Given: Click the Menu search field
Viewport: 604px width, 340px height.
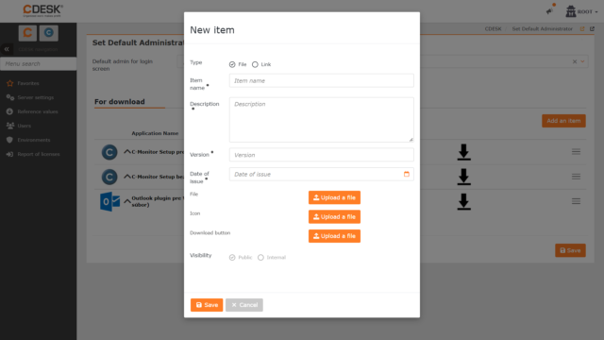Looking at the screenshot, I should 38,63.
